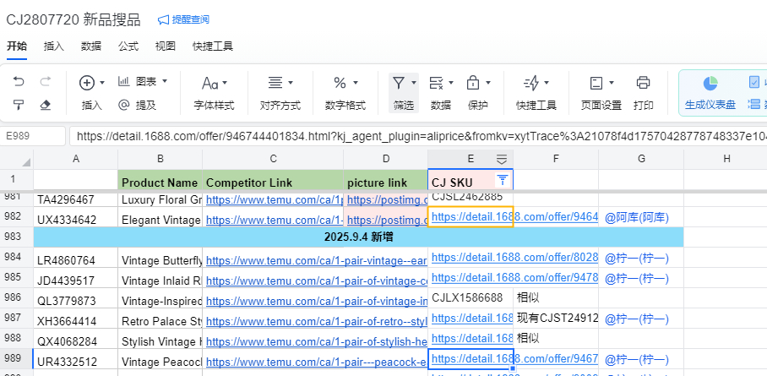Select the format painter tool
The image size is (767, 376).
(19, 106)
